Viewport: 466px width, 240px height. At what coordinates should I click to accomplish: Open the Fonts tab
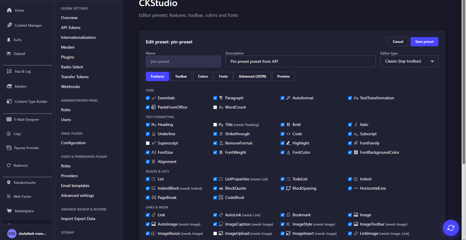click(x=223, y=76)
